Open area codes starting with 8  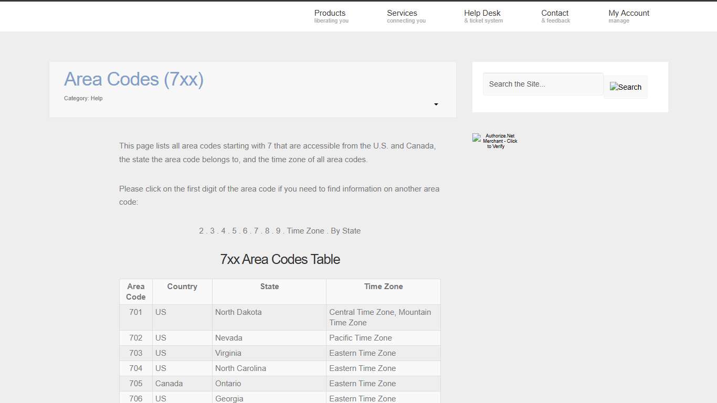pyautogui.click(x=267, y=230)
